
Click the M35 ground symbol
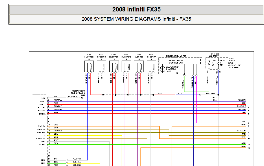tap(82, 98)
